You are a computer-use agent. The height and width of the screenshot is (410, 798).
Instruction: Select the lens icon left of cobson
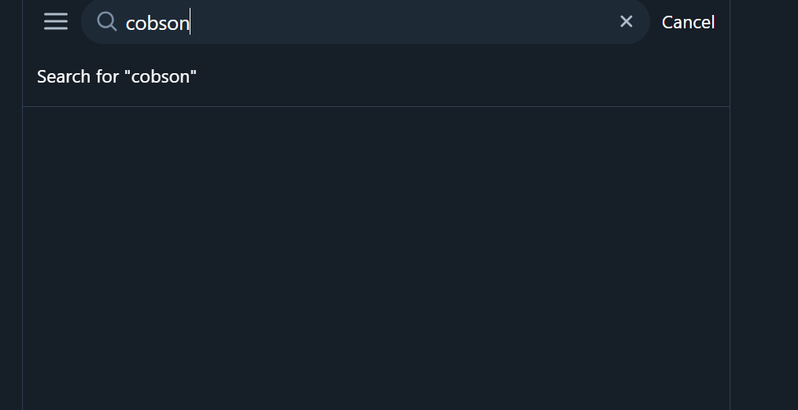(107, 21)
